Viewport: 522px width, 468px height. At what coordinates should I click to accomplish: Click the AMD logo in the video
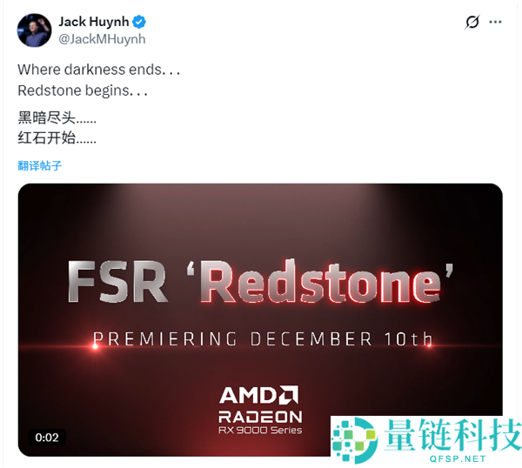[x=259, y=395]
